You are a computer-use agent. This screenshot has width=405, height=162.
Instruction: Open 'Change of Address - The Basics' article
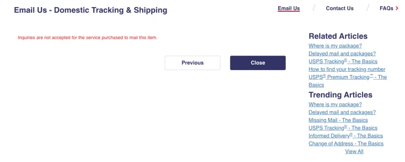pos(346,144)
